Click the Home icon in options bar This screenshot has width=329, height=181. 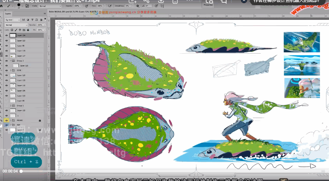pyautogui.click(x=2, y=6)
